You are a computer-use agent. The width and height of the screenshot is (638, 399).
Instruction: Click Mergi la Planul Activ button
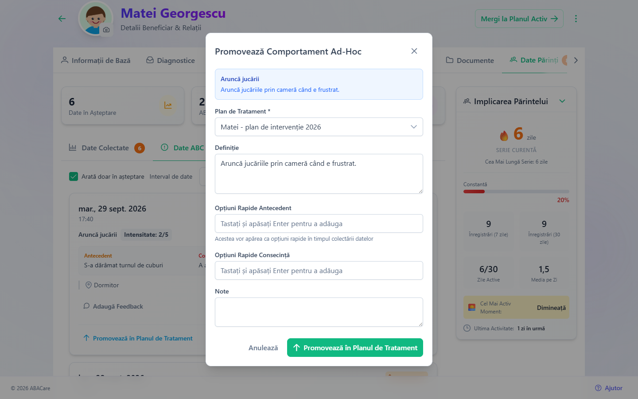point(519,19)
